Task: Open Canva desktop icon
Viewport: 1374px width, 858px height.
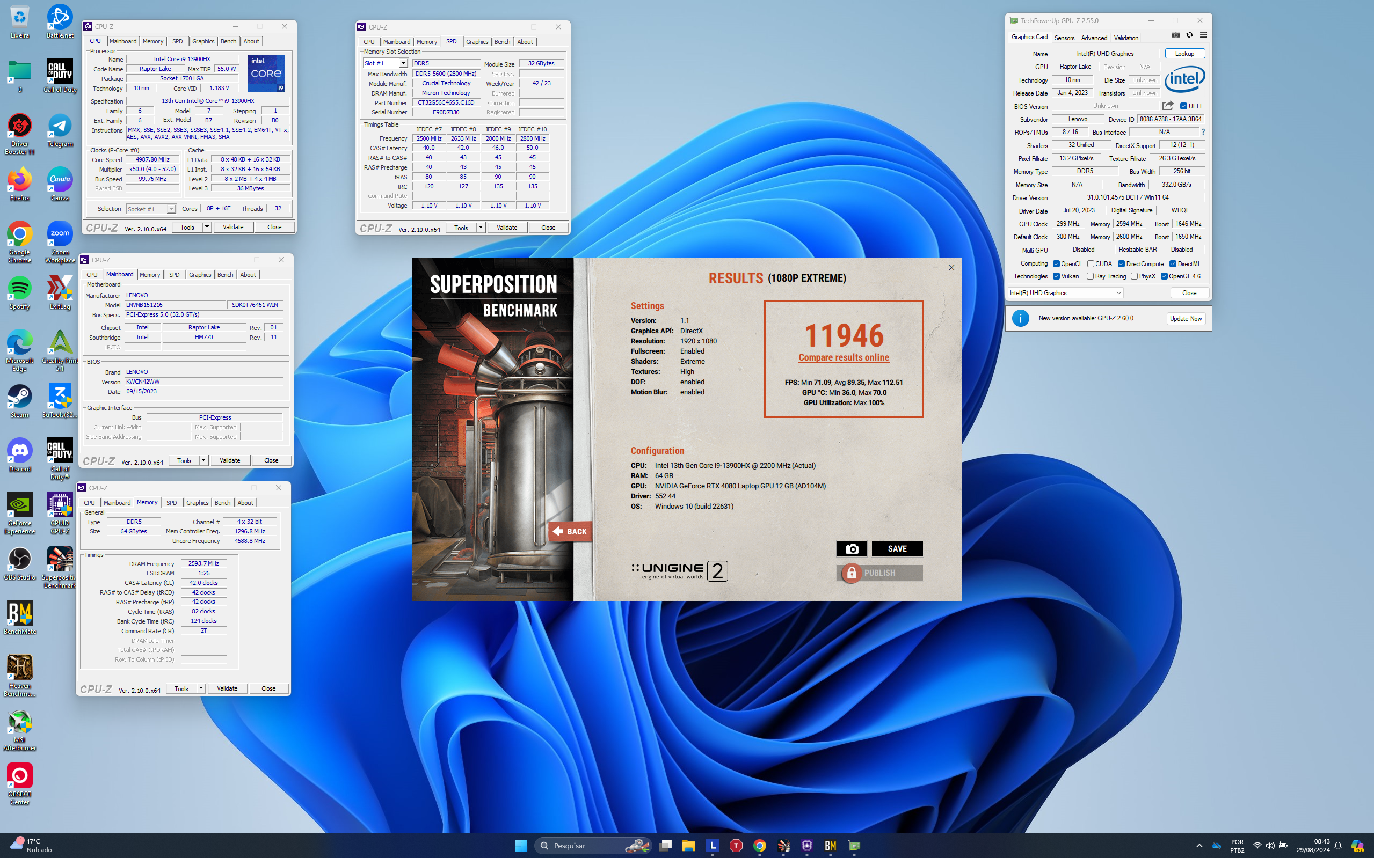Action: 60,185
